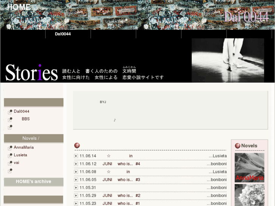Click the 11.05.31 date text
Viewport: 275px width, 206px height.
[88, 187]
